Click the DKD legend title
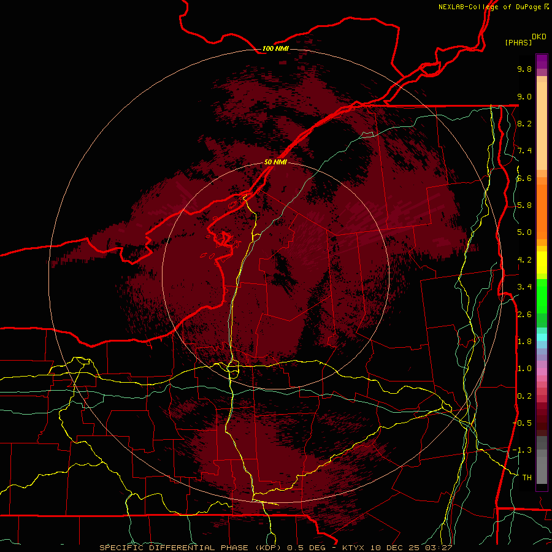 [539, 37]
